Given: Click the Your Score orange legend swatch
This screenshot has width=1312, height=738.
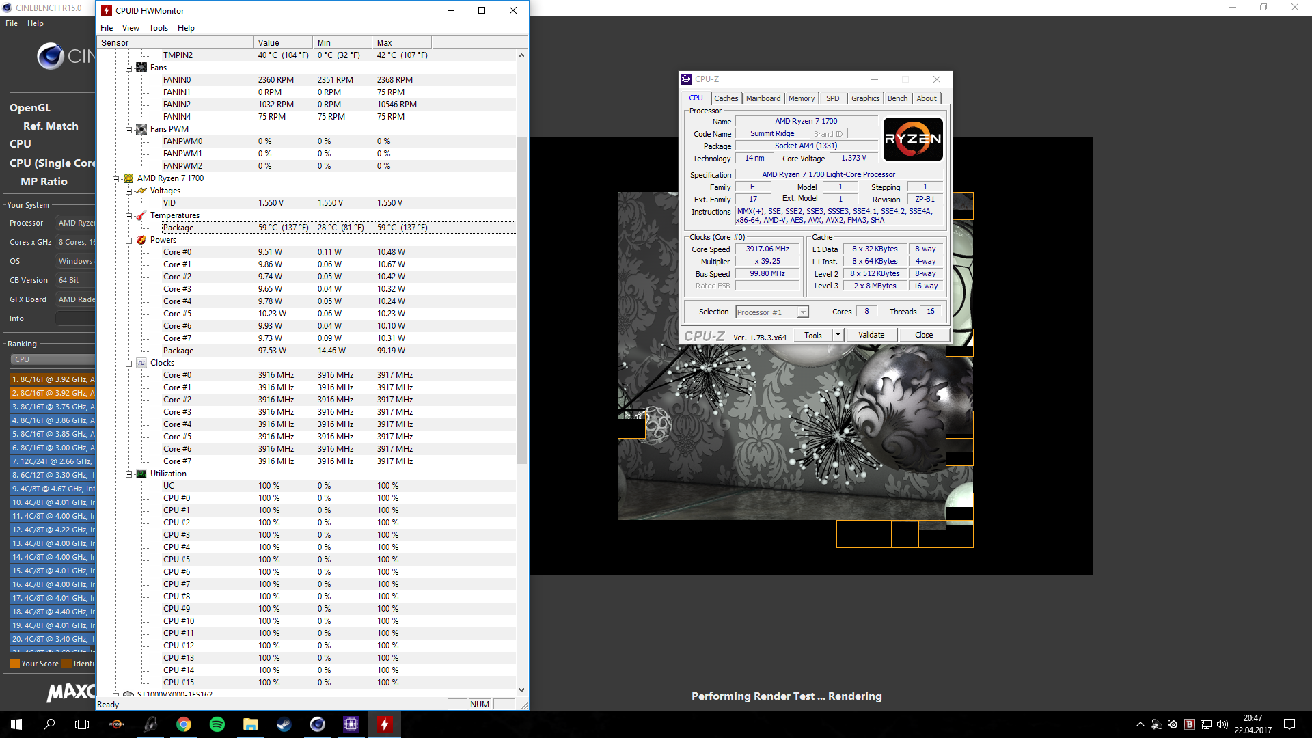Looking at the screenshot, I should [14, 664].
